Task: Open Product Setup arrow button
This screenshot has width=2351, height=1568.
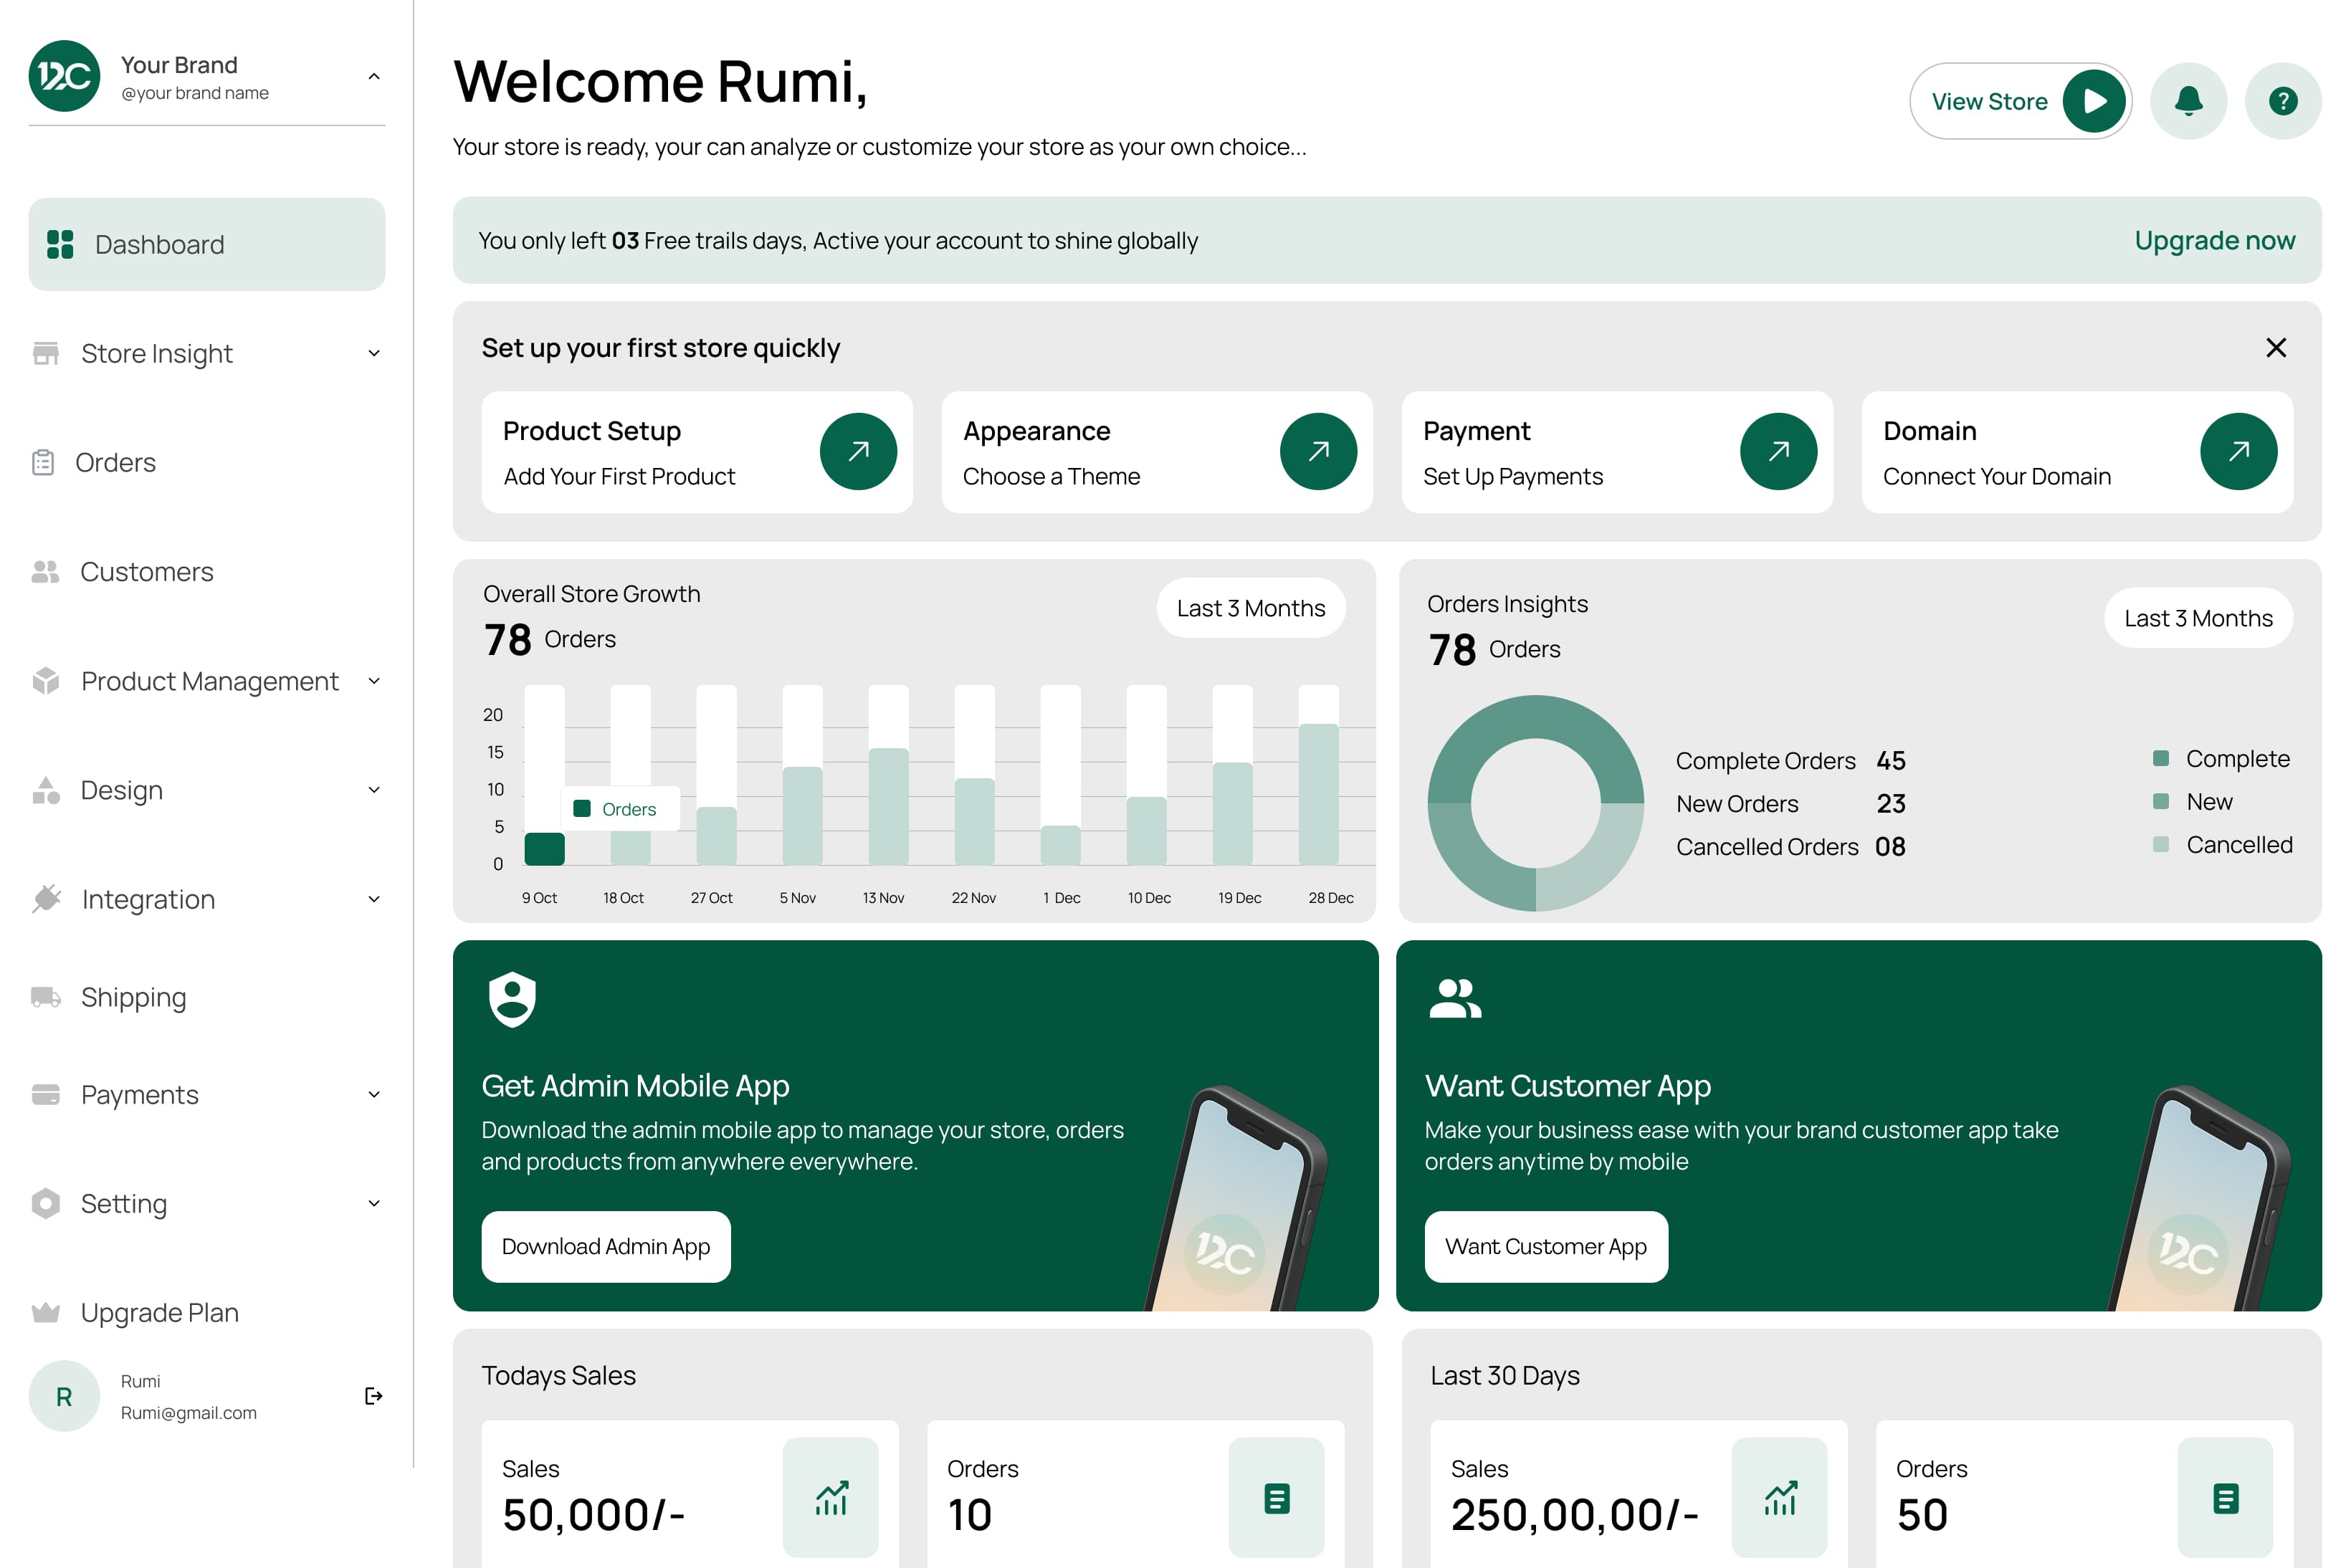Action: point(858,451)
